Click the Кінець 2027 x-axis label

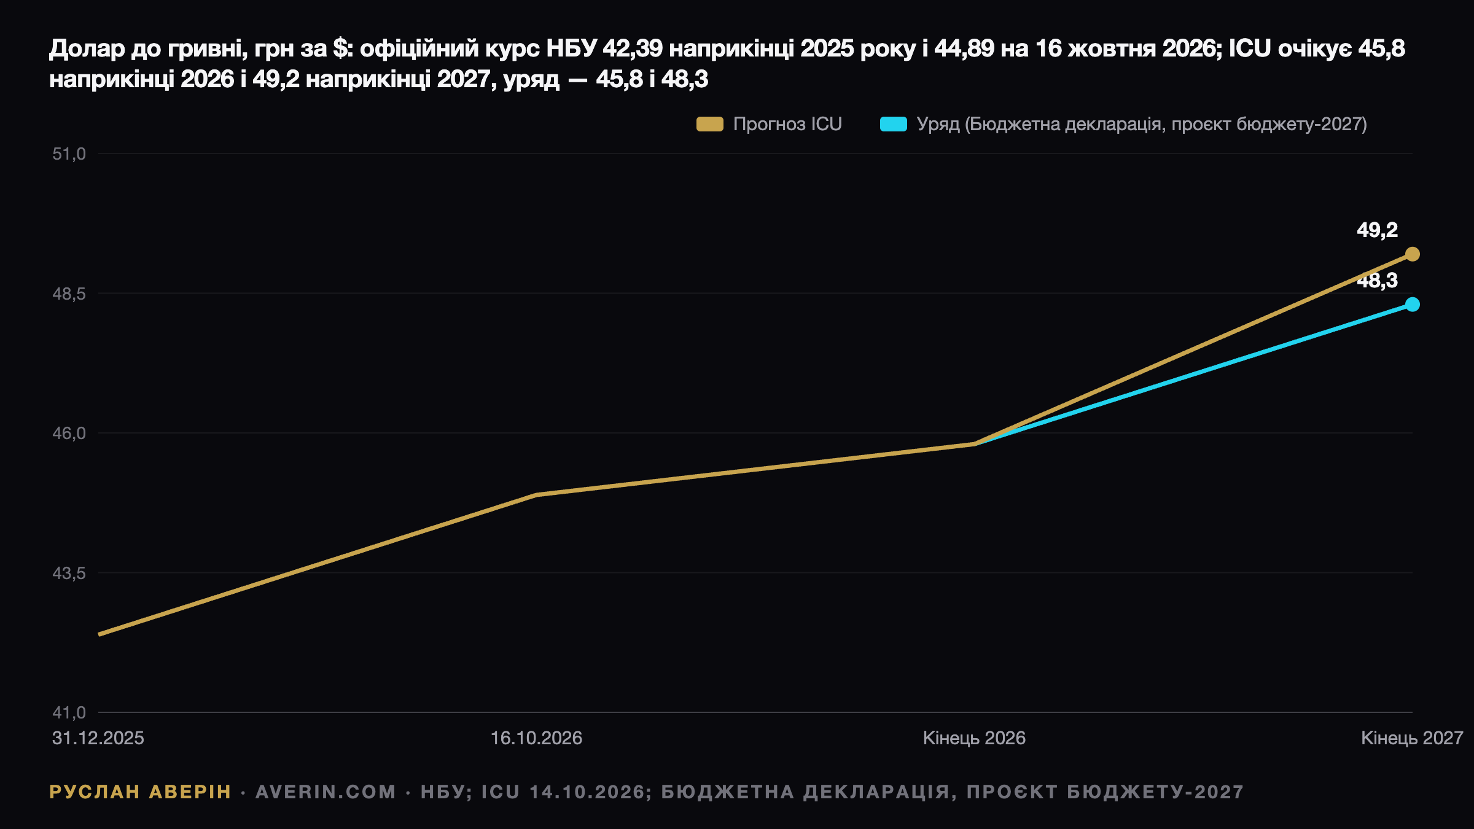[1412, 738]
